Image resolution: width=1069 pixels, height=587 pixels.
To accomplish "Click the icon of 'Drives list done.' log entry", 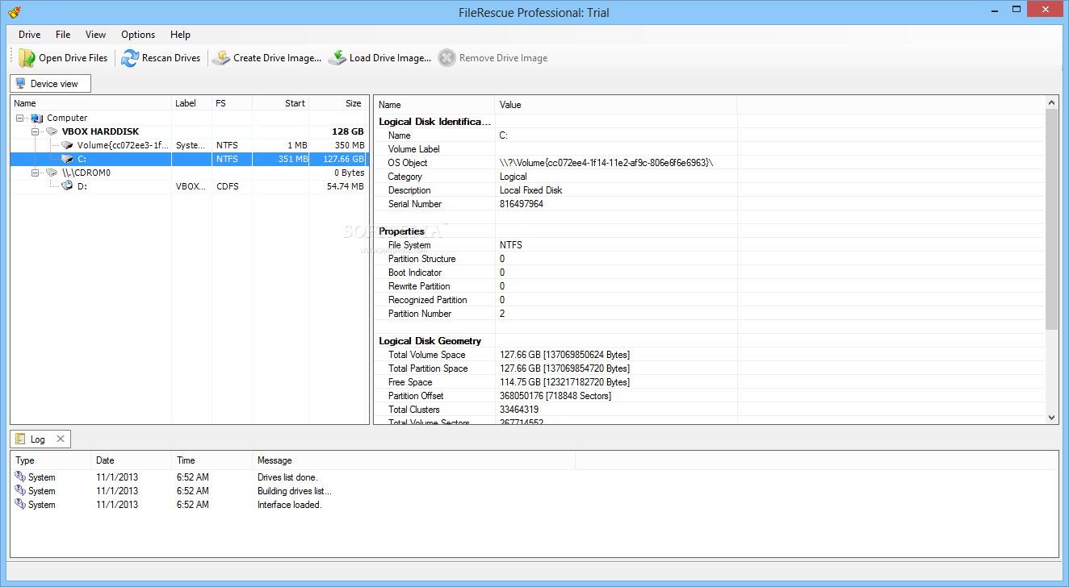I will tap(20, 477).
